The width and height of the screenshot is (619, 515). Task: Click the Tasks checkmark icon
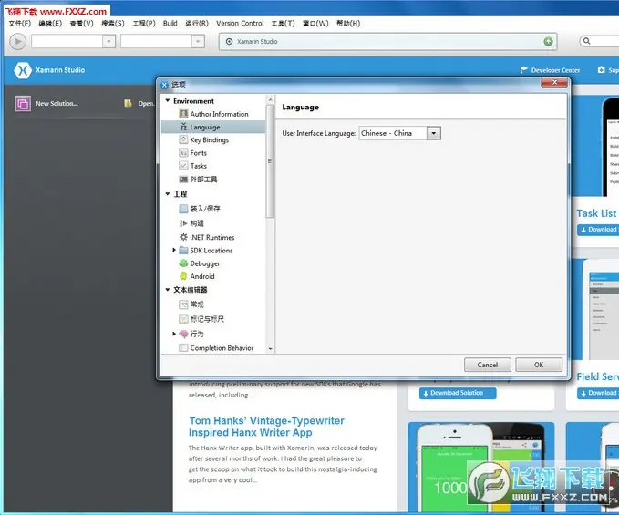coord(183,166)
